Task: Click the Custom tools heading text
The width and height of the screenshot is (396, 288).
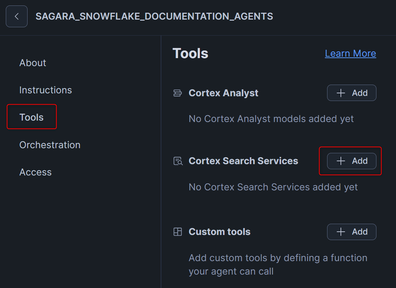Action: point(220,232)
